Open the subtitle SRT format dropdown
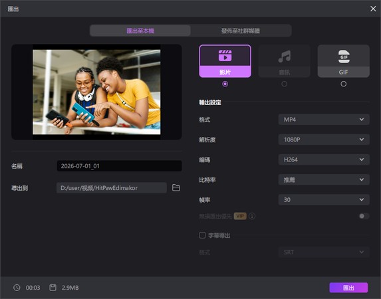381x299 pixels. (x=324, y=252)
